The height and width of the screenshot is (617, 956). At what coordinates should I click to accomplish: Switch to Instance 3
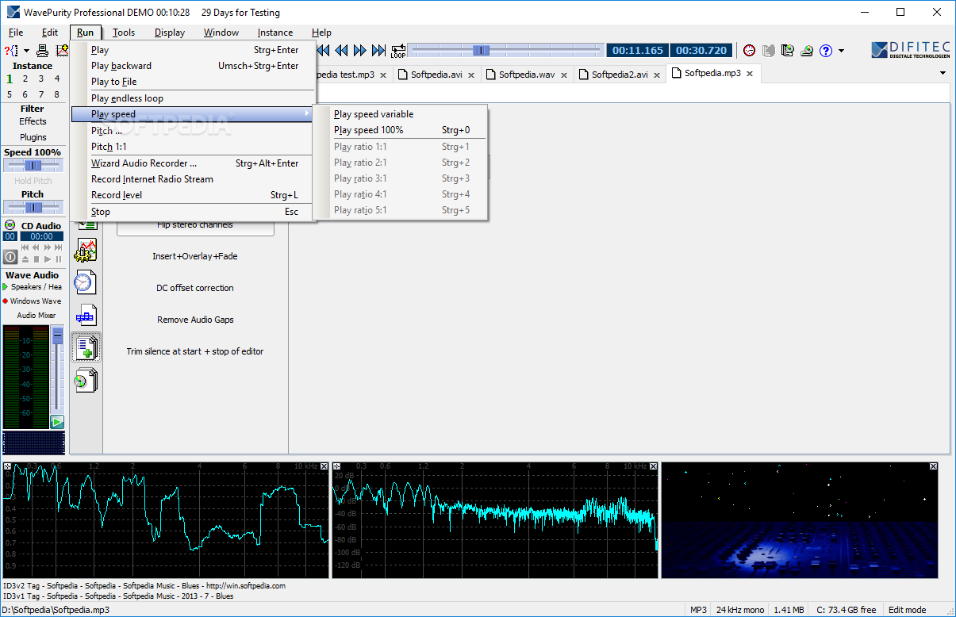[x=41, y=79]
